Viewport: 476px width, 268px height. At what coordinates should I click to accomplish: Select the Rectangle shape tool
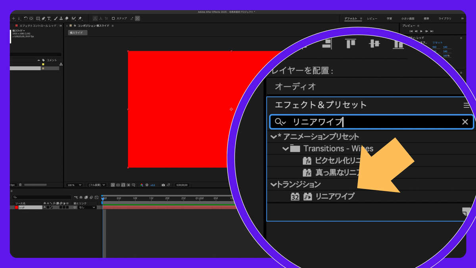(38, 18)
